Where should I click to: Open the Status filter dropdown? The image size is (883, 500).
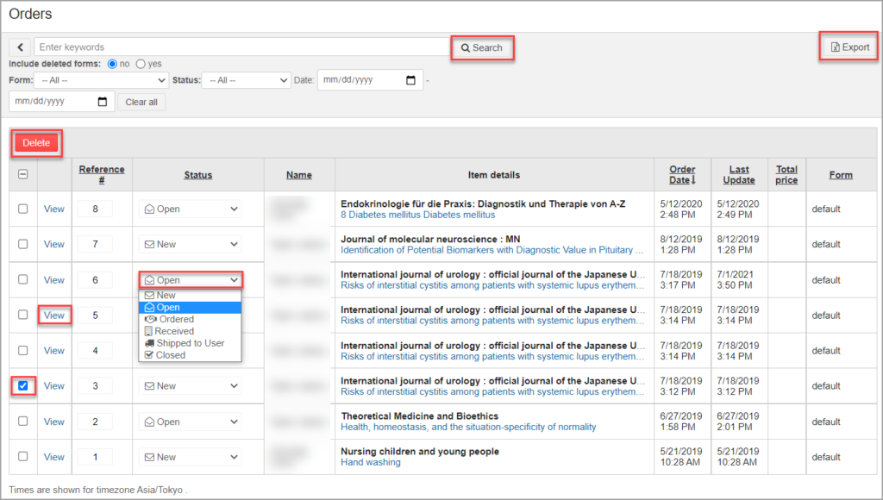pos(246,80)
